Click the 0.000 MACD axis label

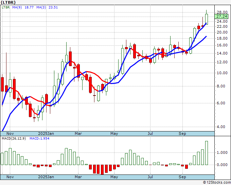pyautogui.click(x=222, y=165)
